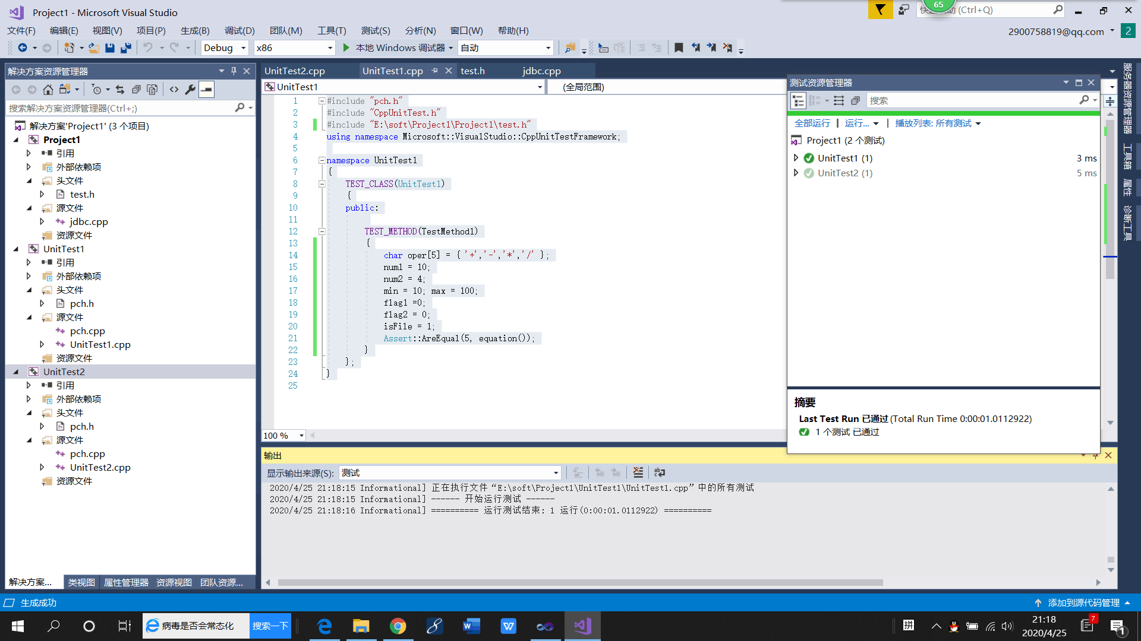Click Clear All icon in Output panel
The height and width of the screenshot is (641, 1141).
tap(638, 472)
